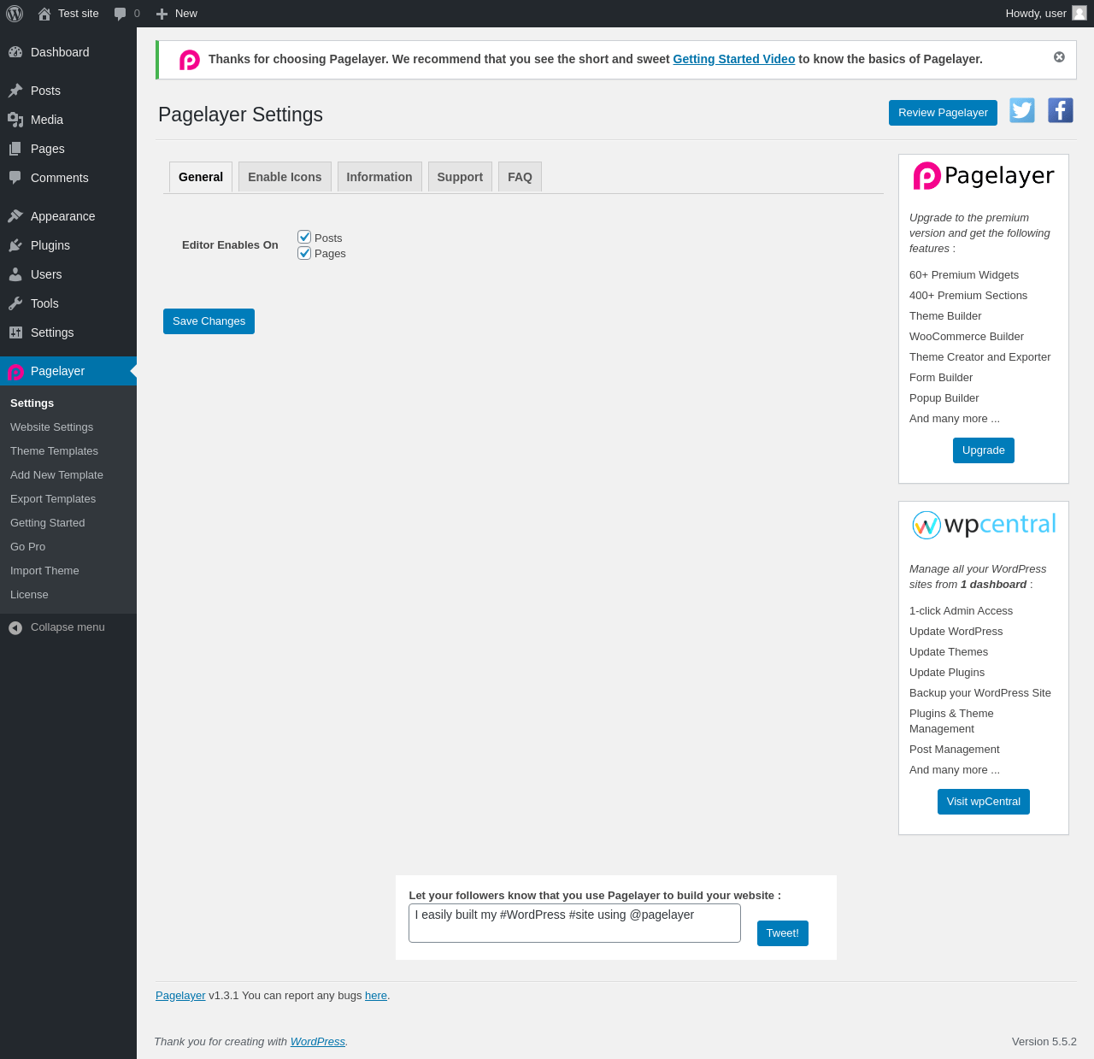The width and height of the screenshot is (1094, 1059).
Task: Open Getting Started Video link
Action: click(x=734, y=59)
